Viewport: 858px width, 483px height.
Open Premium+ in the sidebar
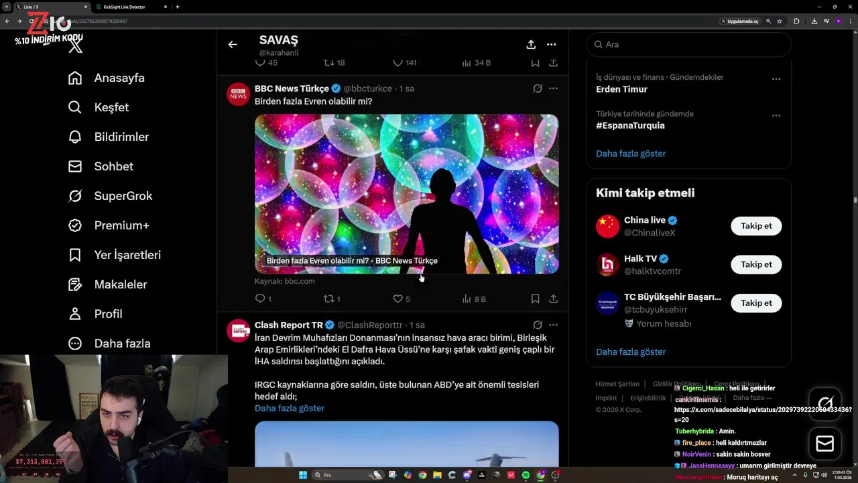point(109,225)
